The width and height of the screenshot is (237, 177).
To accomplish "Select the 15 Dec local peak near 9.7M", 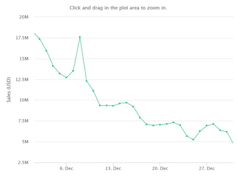I will coord(126,103).
